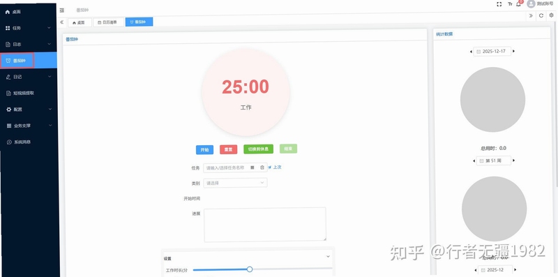Go to next day after 2025-12-17
558x277 pixels.
[513, 51]
